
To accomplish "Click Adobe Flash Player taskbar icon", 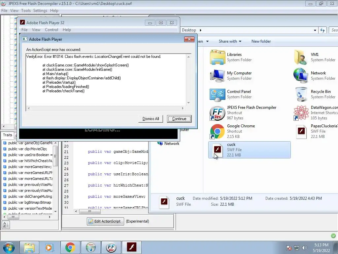I will 132,247.
